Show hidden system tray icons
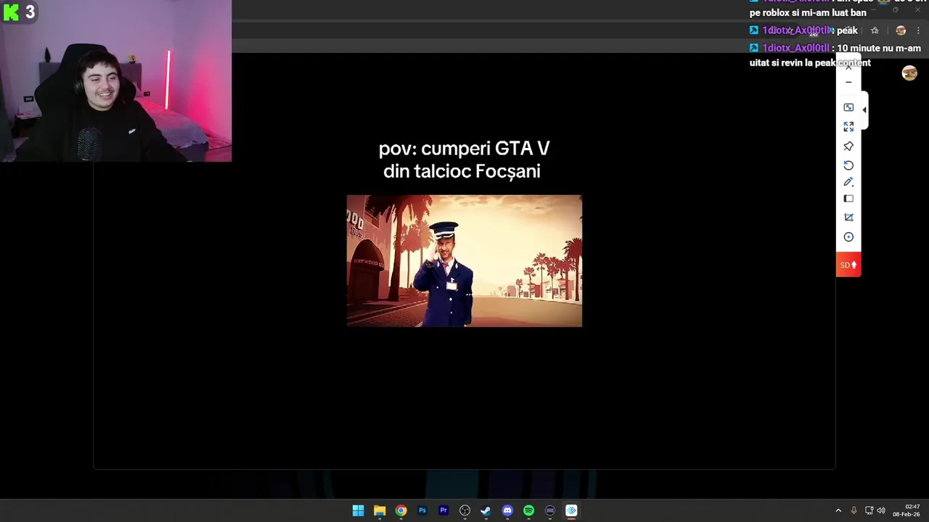 click(x=838, y=510)
